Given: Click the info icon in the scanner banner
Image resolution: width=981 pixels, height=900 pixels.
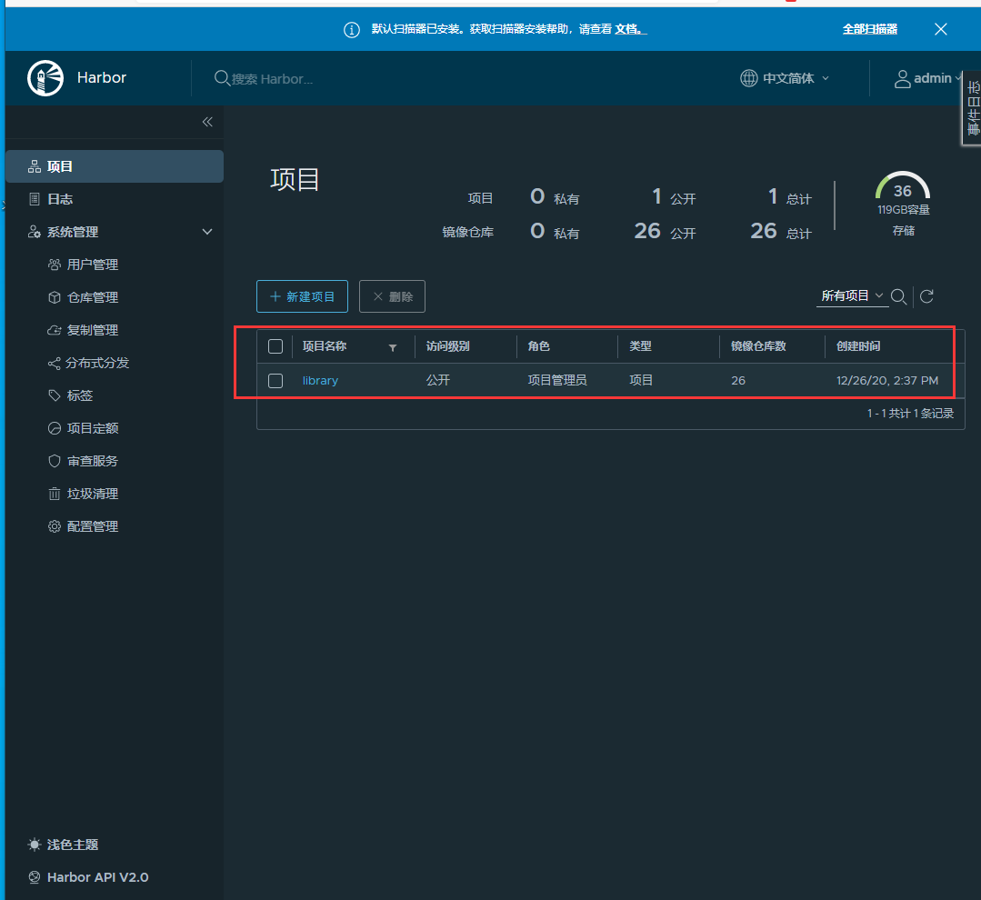Looking at the screenshot, I should point(352,29).
